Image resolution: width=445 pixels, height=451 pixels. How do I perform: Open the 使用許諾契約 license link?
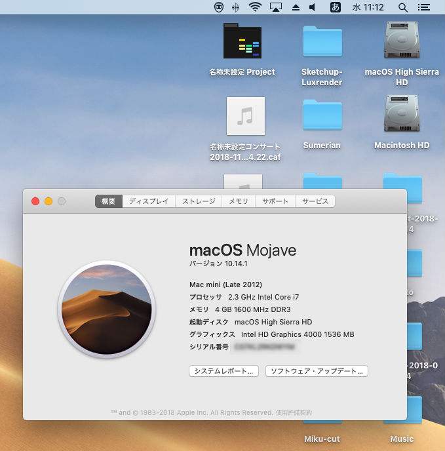click(294, 413)
